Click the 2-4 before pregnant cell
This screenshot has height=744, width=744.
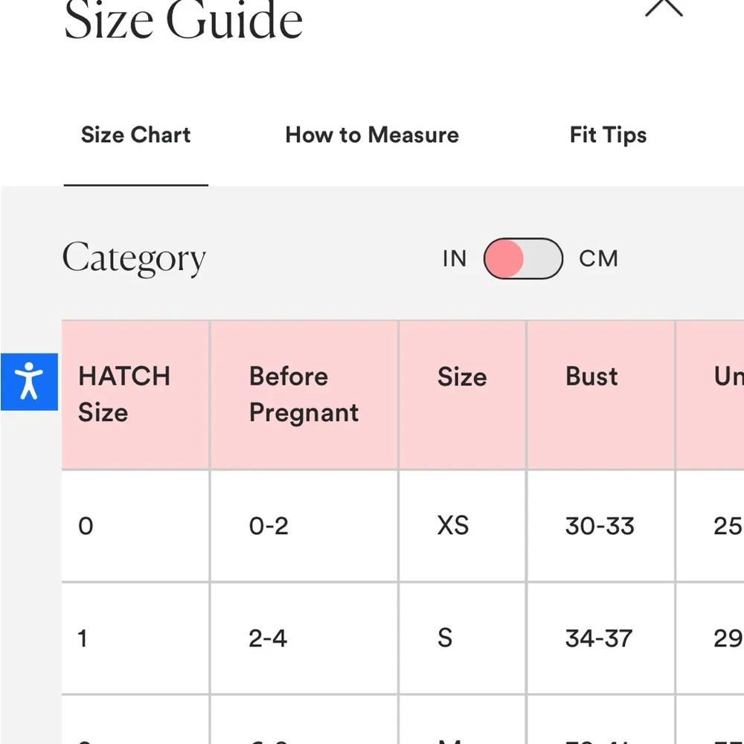coord(268,638)
